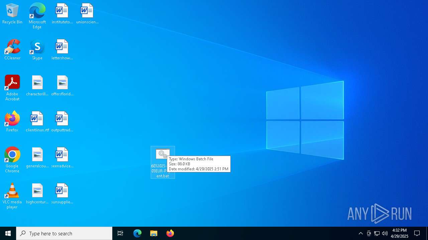Select the seenadvice... Word document

pyautogui.click(x=62, y=158)
